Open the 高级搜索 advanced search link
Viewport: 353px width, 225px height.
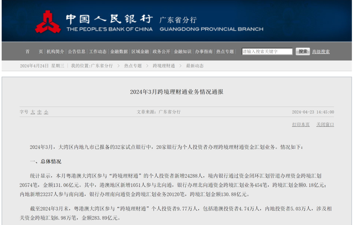pyautogui.click(x=321, y=52)
